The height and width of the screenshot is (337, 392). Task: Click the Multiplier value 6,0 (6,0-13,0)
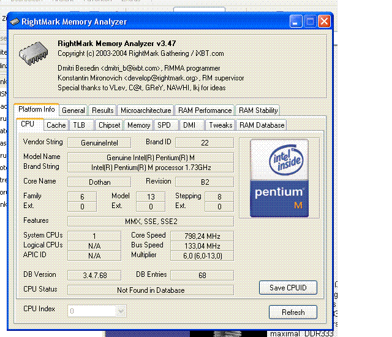click(x=202, y=256)
